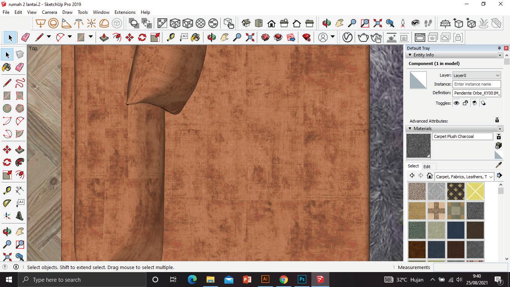510x287 pixels.
Task: Toggle the entity visibility eye icon
Action: pyautogui.click(x=456, y=103)
